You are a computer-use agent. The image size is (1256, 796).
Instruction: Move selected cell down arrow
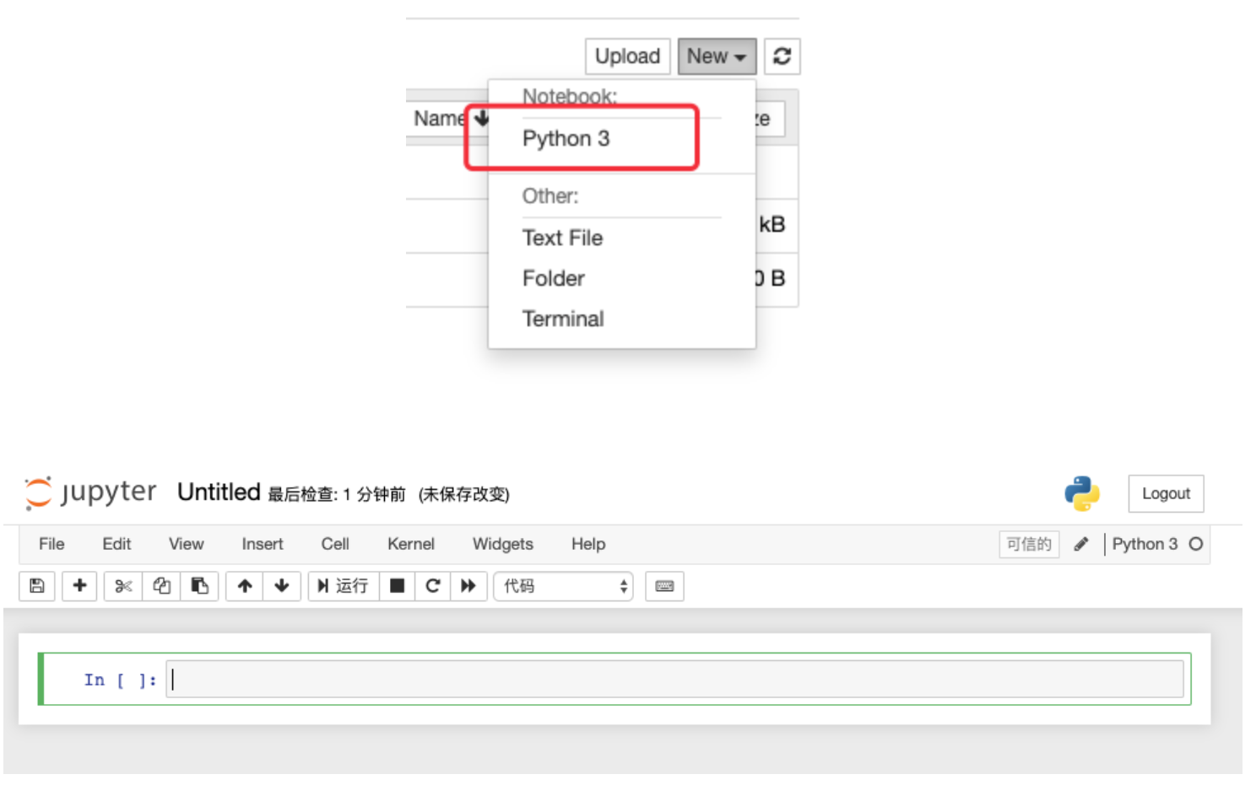pyautogui.click(x=282, y=586)
